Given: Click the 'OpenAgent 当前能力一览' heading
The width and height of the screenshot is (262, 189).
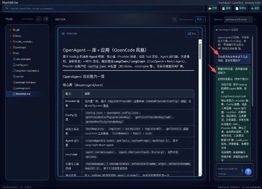Looking at the screenshot, I should coord(84,77).
